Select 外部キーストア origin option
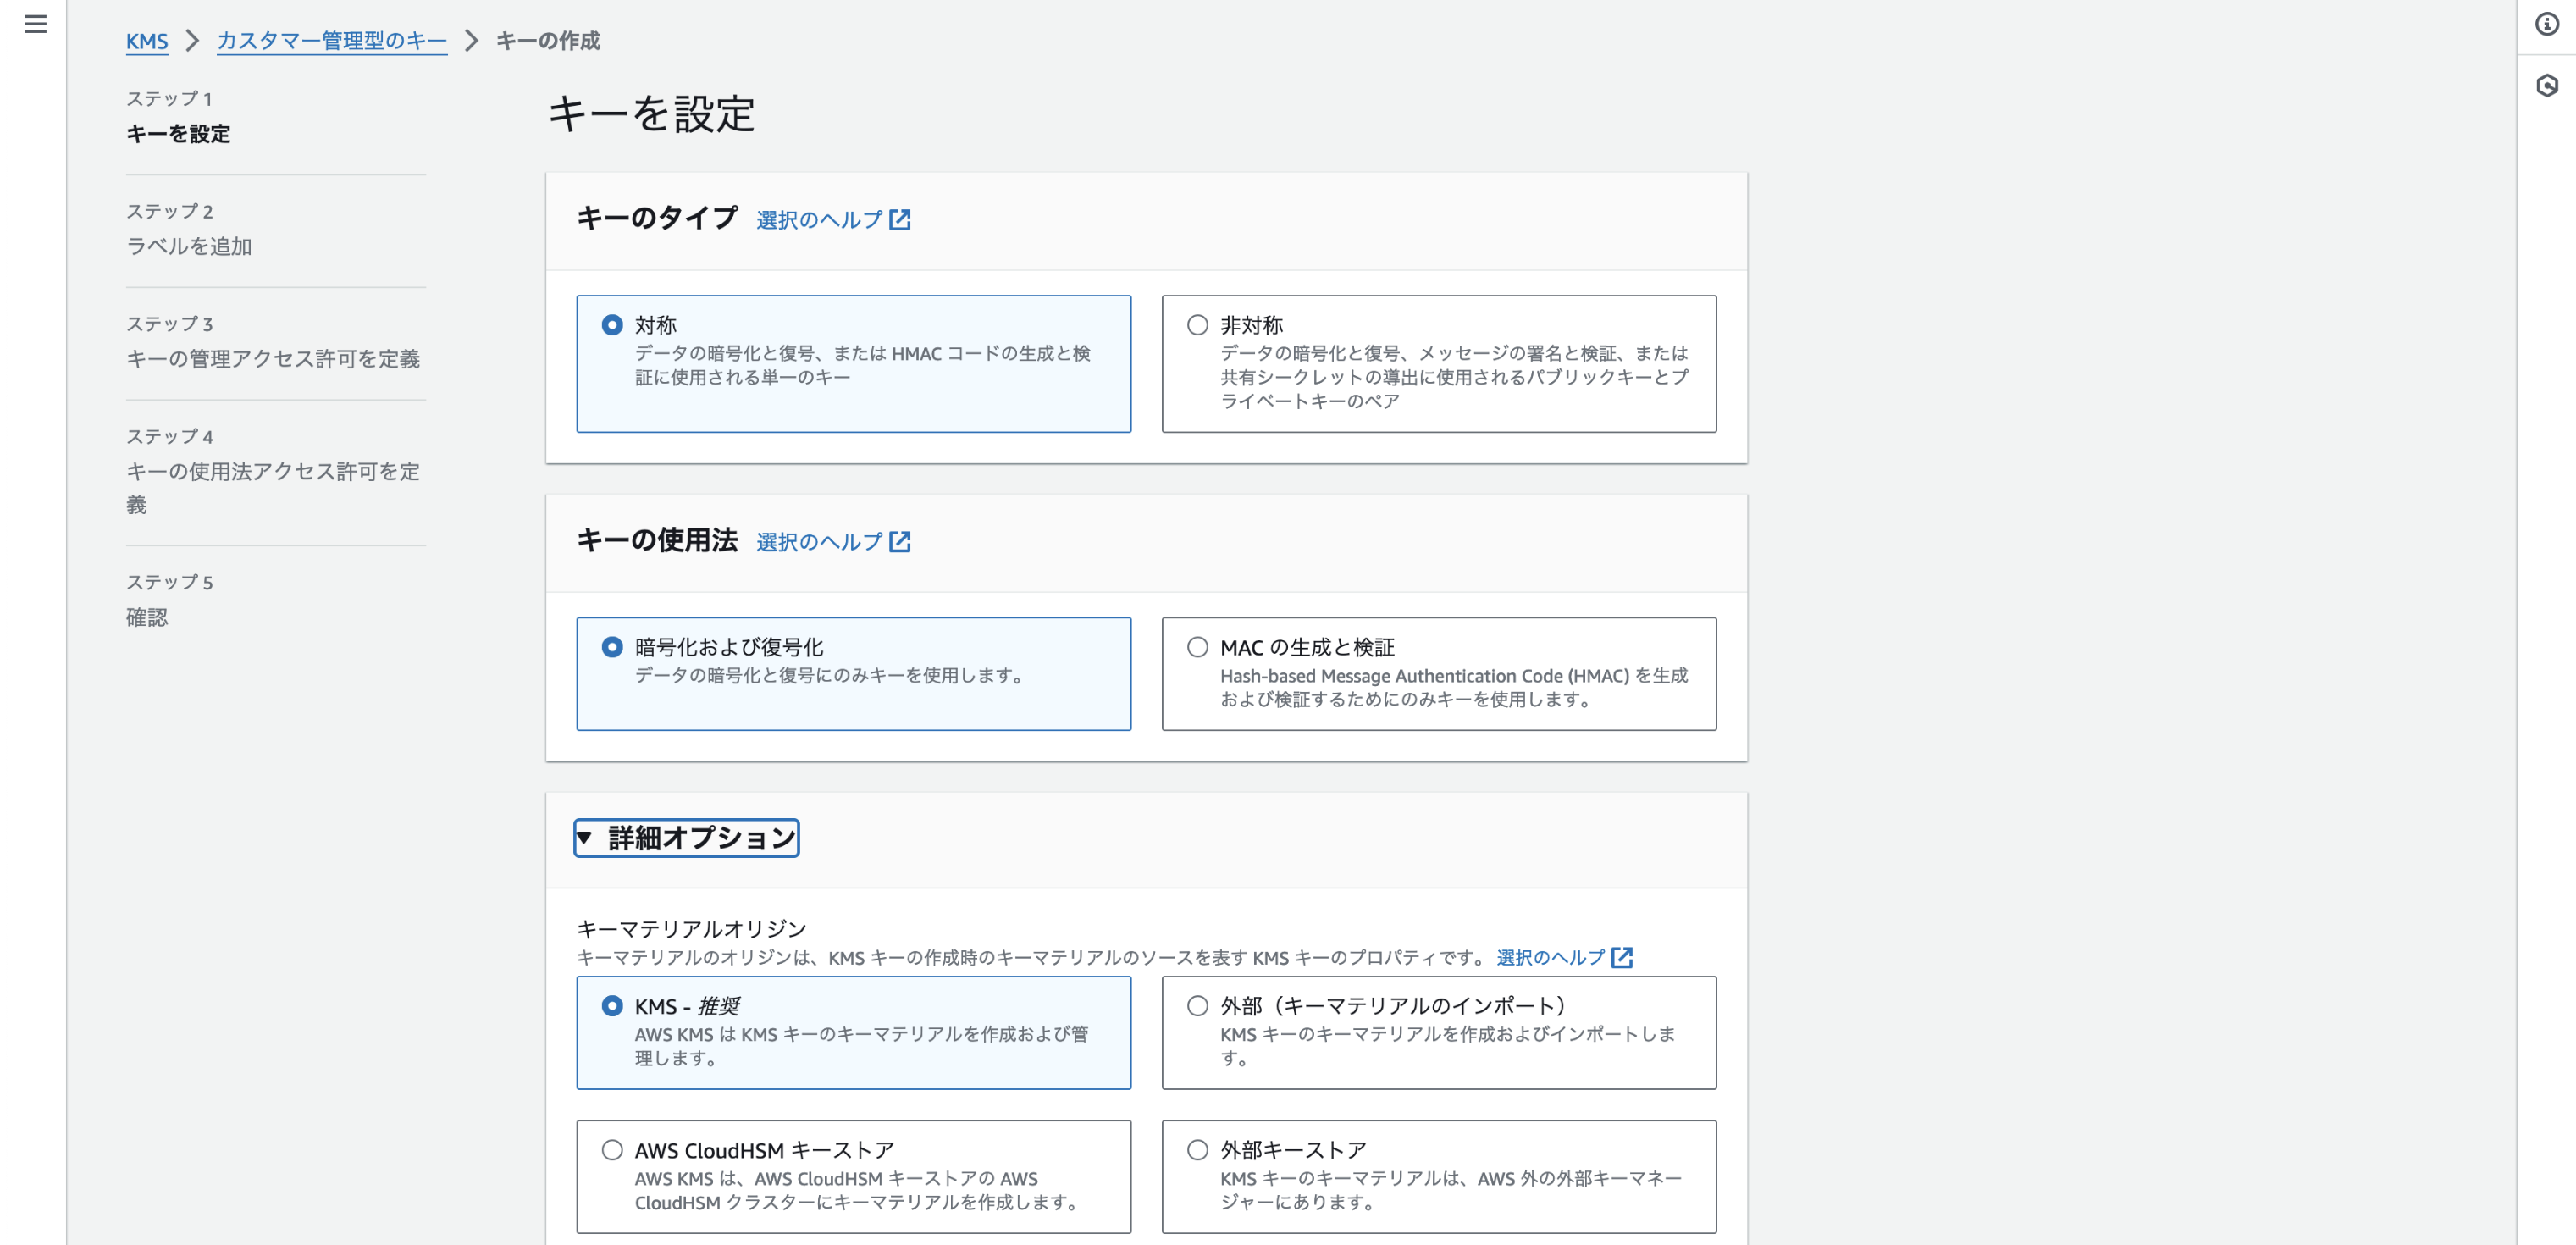This screenshot has width=2576, height=1245. click(x=1197, y=1150)
